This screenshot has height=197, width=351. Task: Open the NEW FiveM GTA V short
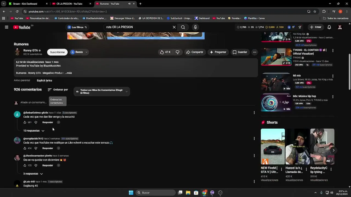273,147
